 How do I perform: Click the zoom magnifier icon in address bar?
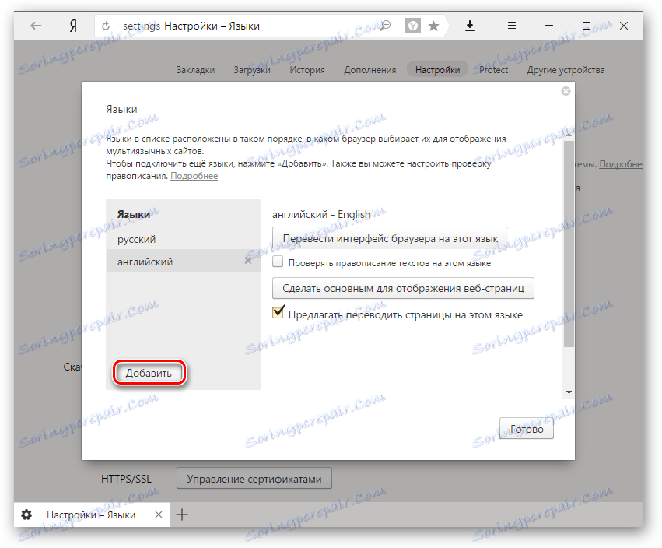(386, 26)
